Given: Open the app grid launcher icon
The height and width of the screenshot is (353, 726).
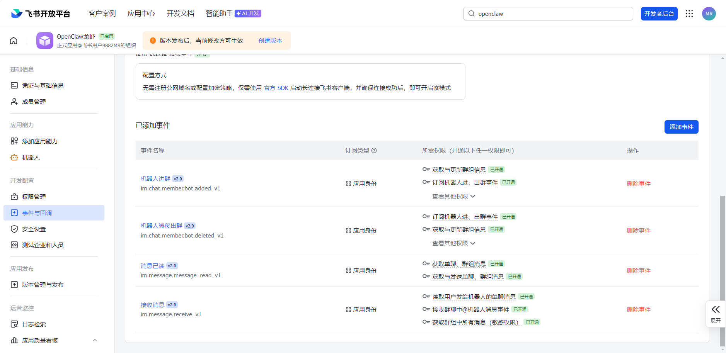Looking at the screenshot, I should tap(689, 14).
